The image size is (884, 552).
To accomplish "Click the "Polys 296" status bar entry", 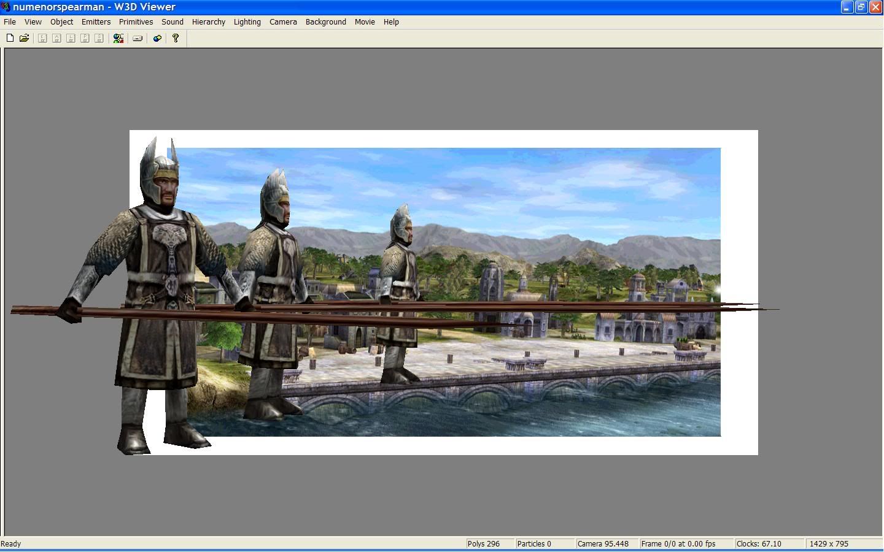I will click(x=484, y=543).
